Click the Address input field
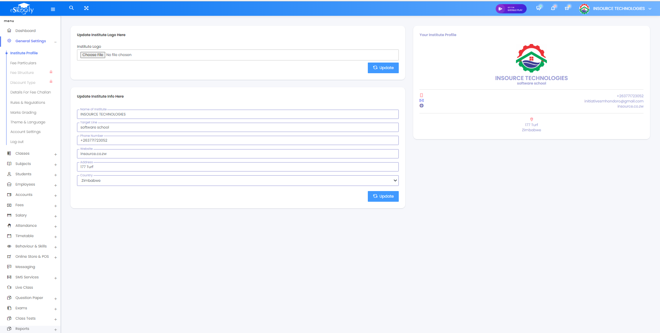The image size is (660, 333). pos(238,167)
